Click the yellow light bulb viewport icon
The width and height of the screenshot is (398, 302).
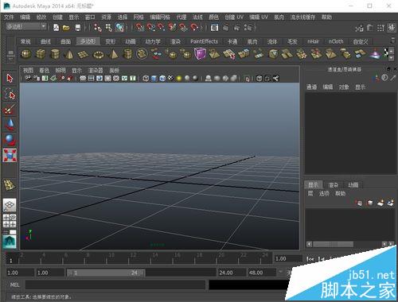pyautogui.click(x=179, y=79)
